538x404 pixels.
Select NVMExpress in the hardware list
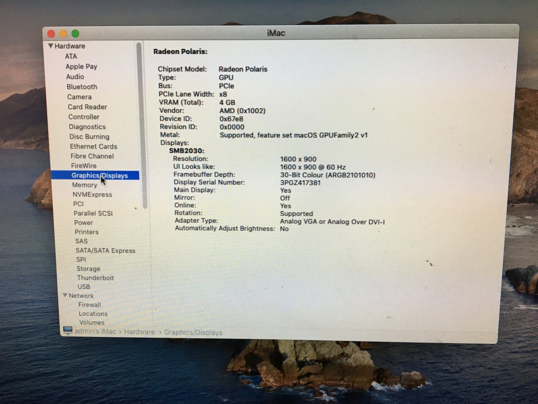click(92, 194)
